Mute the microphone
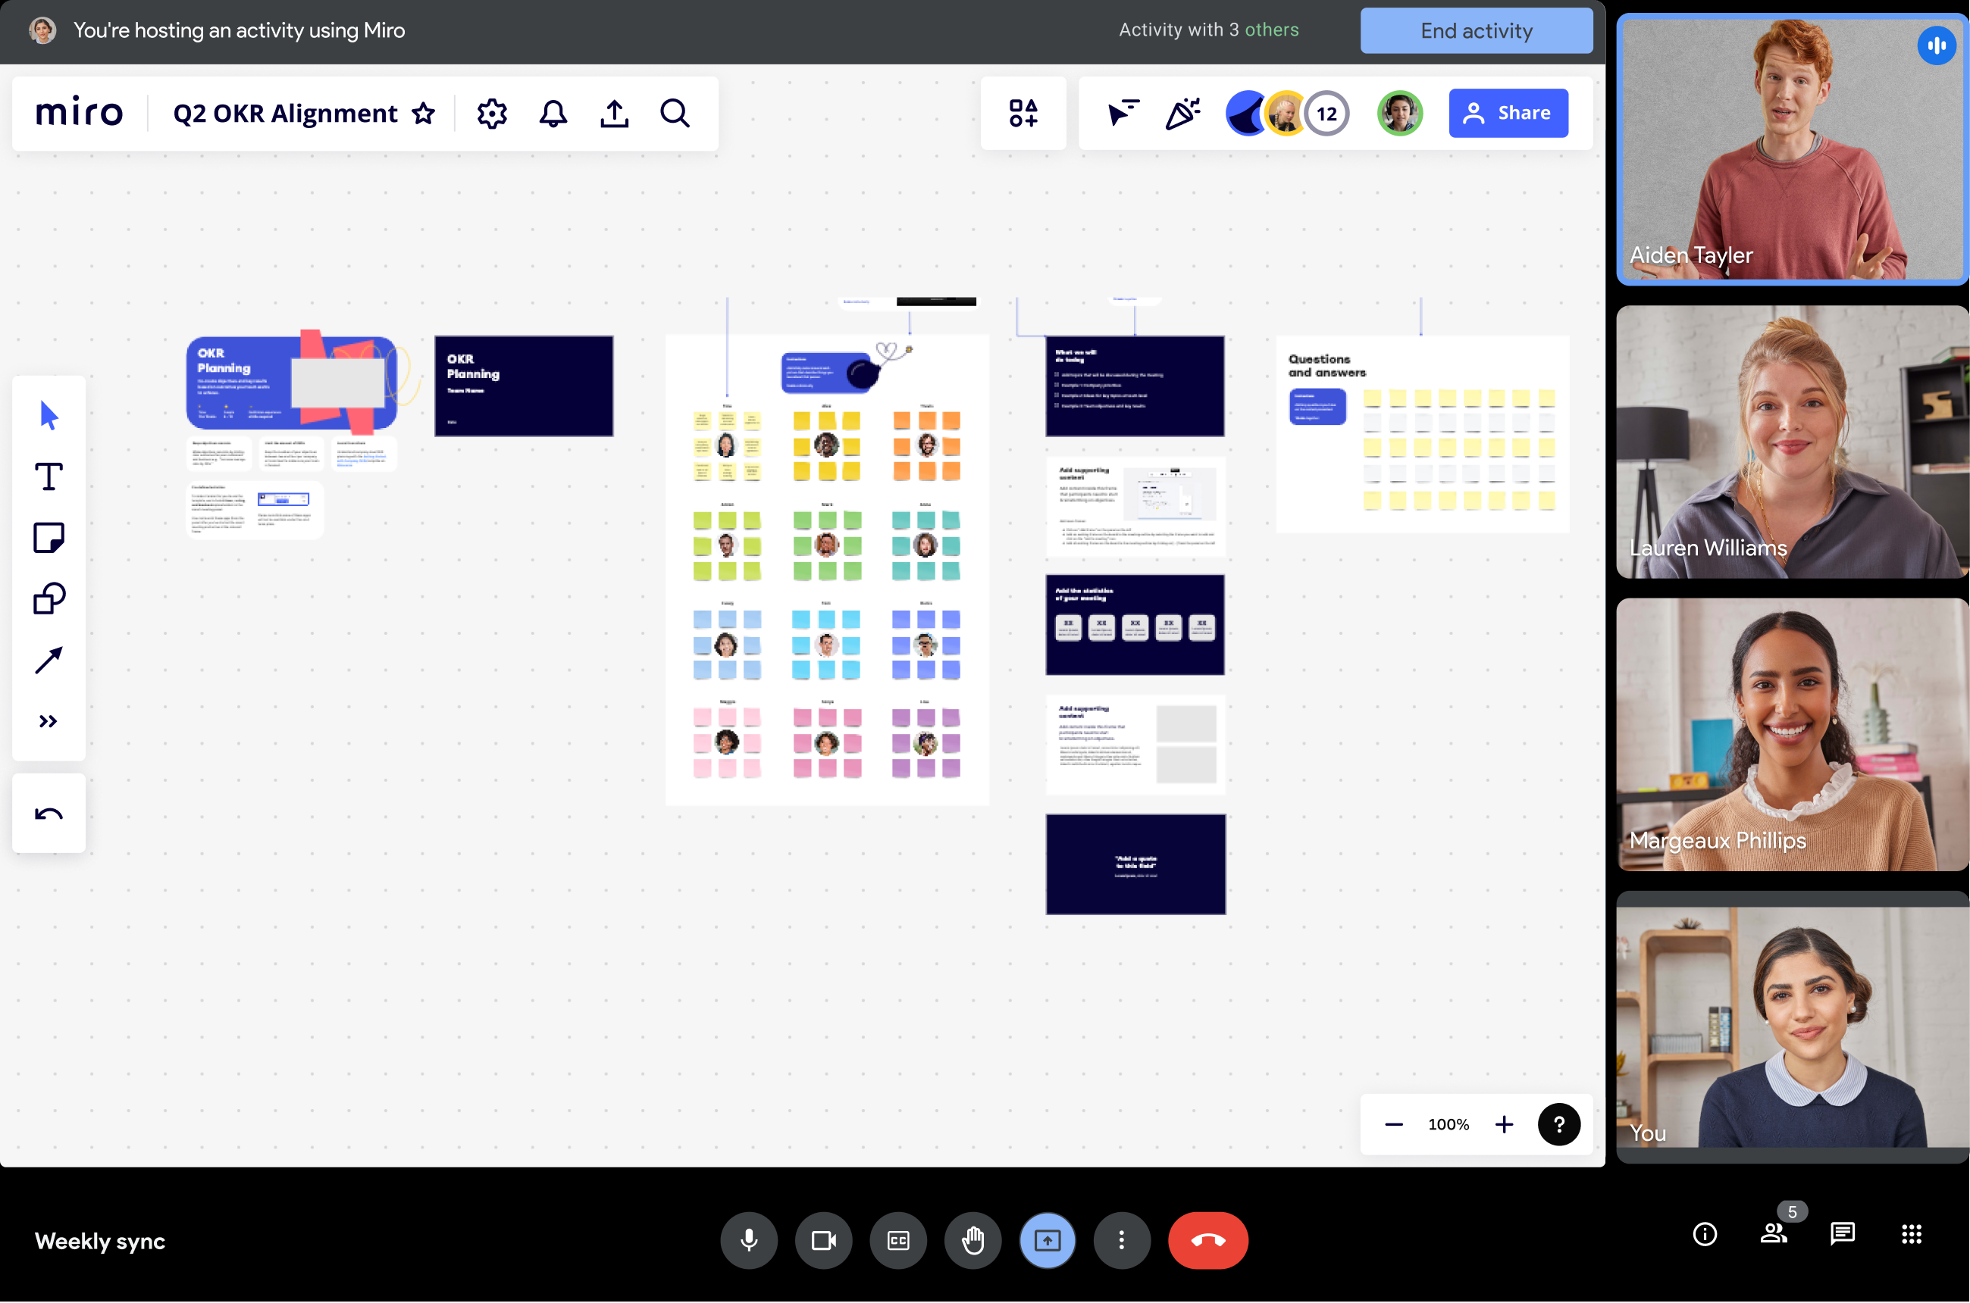Viewport: 1970px width, 1303px height. [749, 1240]
